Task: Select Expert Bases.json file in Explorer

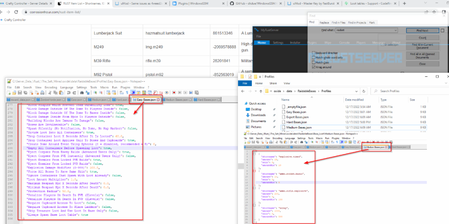Action: (x=297, y=117)
